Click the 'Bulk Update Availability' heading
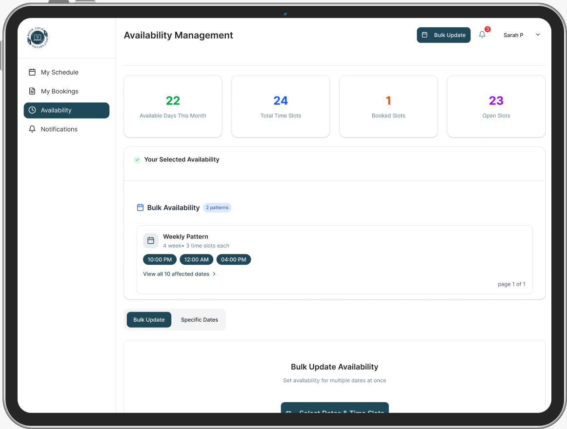Image resolution: width=567 pixels, height=429 pixels. [334, 367]
